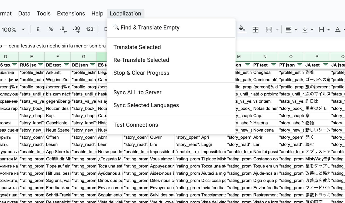Screen dimensions: 345x203
Task: Open filter for DE text column
Action: (x=66, y=65)
